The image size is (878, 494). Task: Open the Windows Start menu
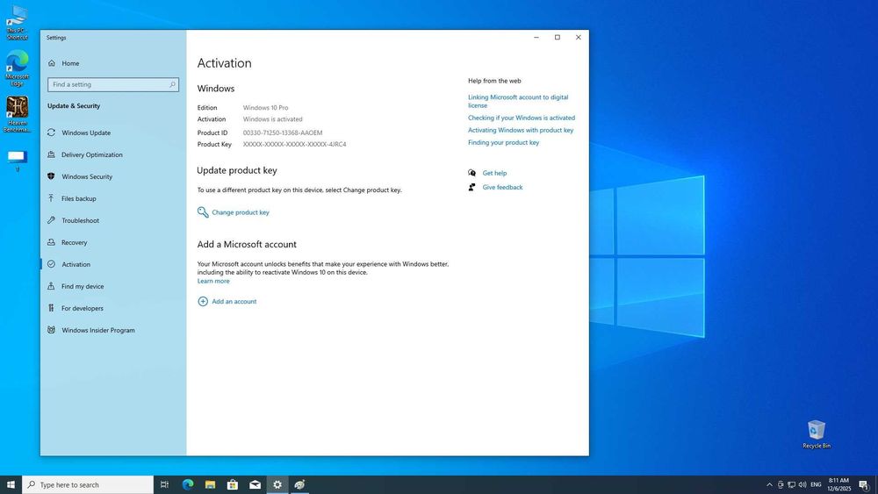tap(11, 484)
